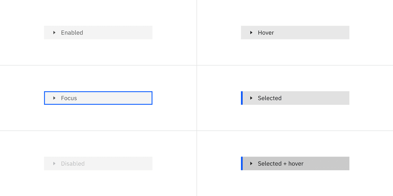This screenshot has width=393, height=196.
Task: Click the Selected label text
Action: tap(270, 98)
